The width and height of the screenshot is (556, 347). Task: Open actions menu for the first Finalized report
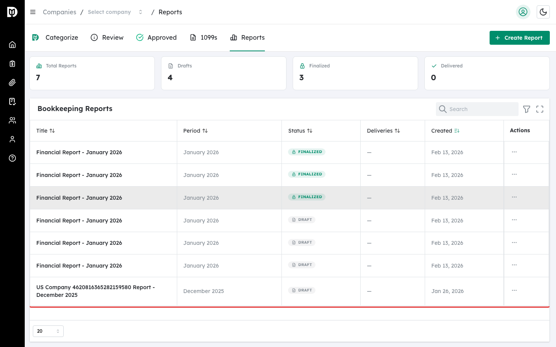[514, 152]
